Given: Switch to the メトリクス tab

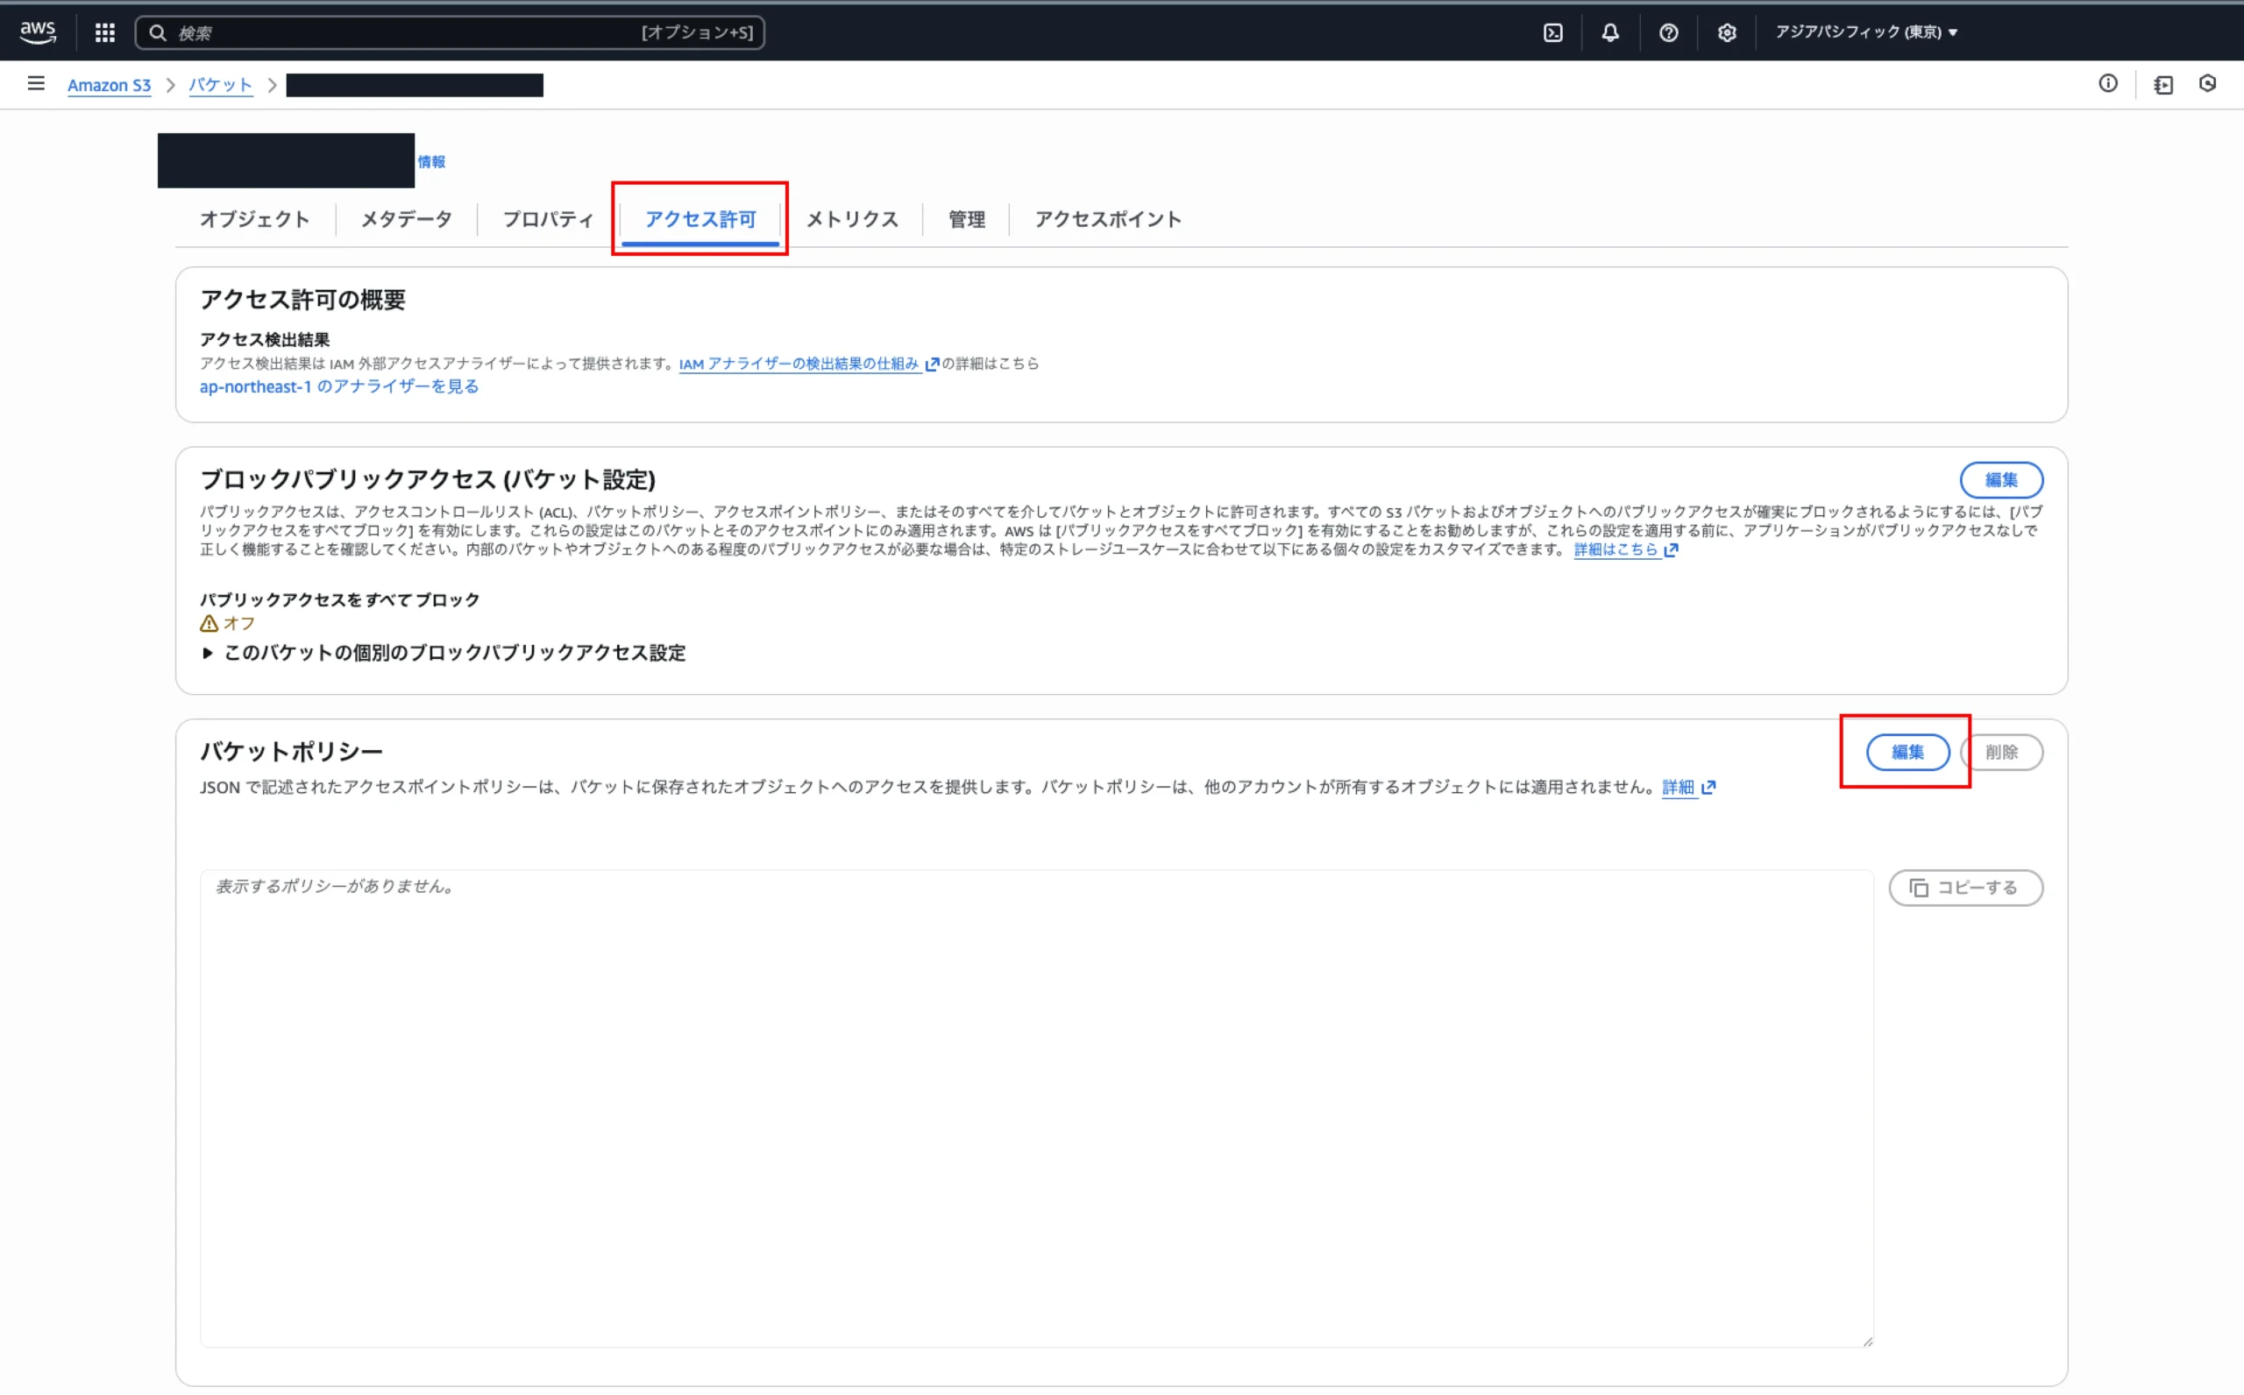Looking at the screenshot, I should pyautogui.click(x=852, y=220).
